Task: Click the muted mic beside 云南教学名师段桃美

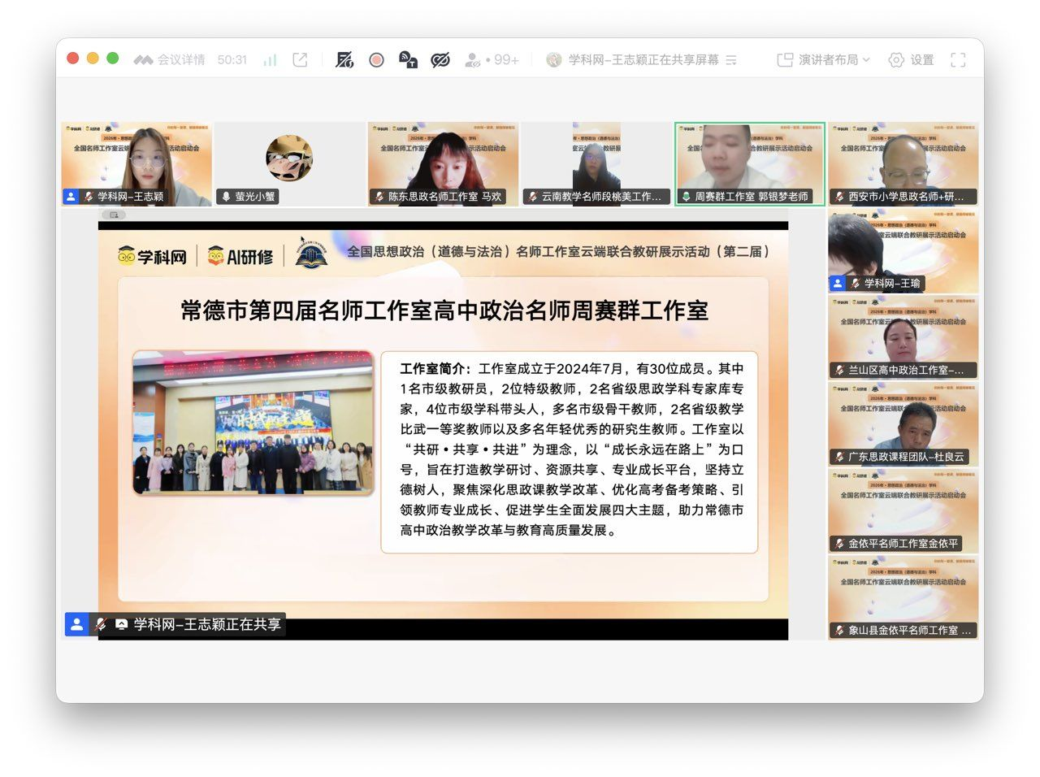Action: point(533,197)
